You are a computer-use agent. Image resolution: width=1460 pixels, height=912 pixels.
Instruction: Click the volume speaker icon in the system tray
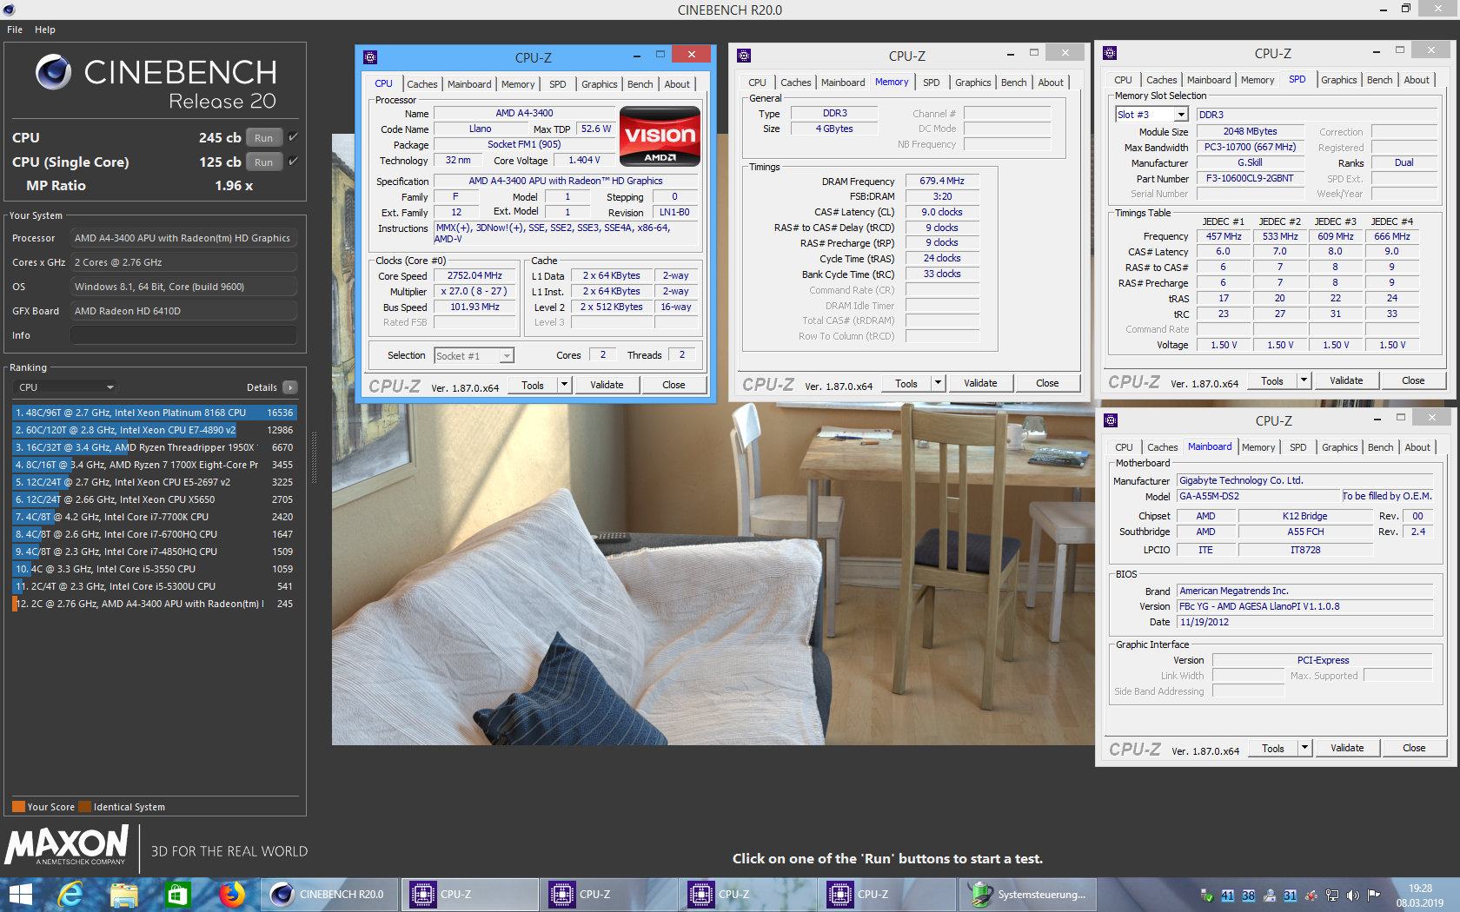(1353, 895)
